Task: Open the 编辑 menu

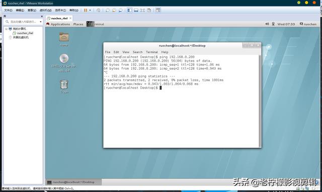Action: tap(20, 10)
